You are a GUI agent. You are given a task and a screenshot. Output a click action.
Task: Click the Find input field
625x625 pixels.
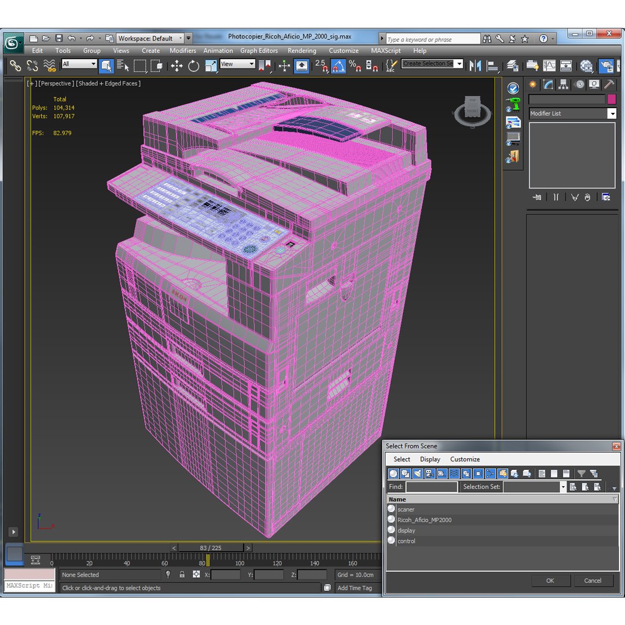coord(431,487)
